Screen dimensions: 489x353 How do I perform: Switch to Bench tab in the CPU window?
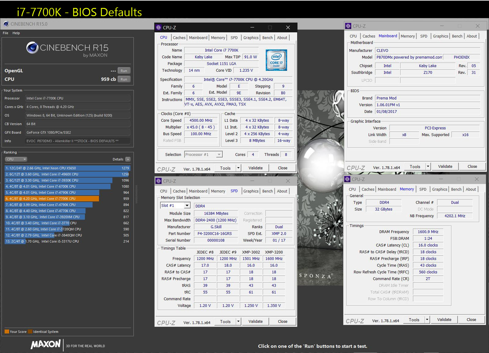[267, 38]
